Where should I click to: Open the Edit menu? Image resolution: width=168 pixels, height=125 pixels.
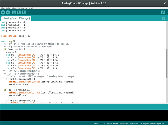pos(8,8)
